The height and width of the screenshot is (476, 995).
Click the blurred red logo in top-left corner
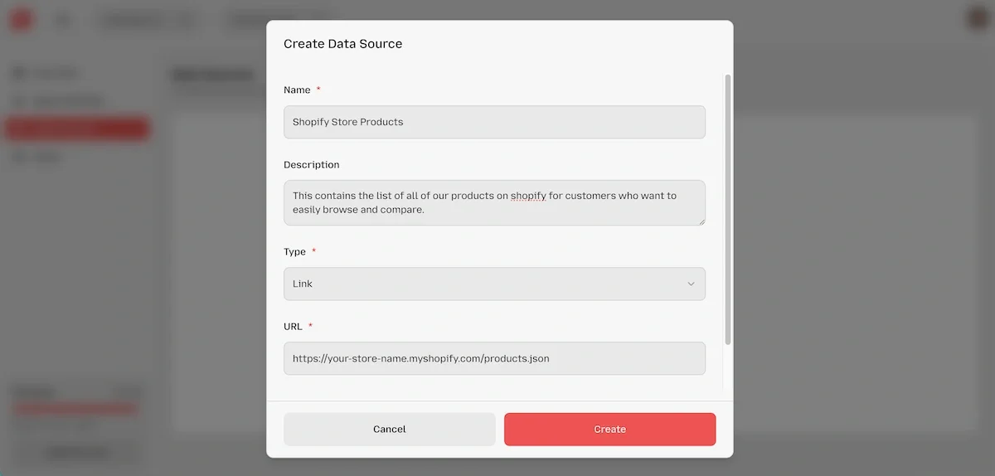pyautogui.click(x=21, y=20)
